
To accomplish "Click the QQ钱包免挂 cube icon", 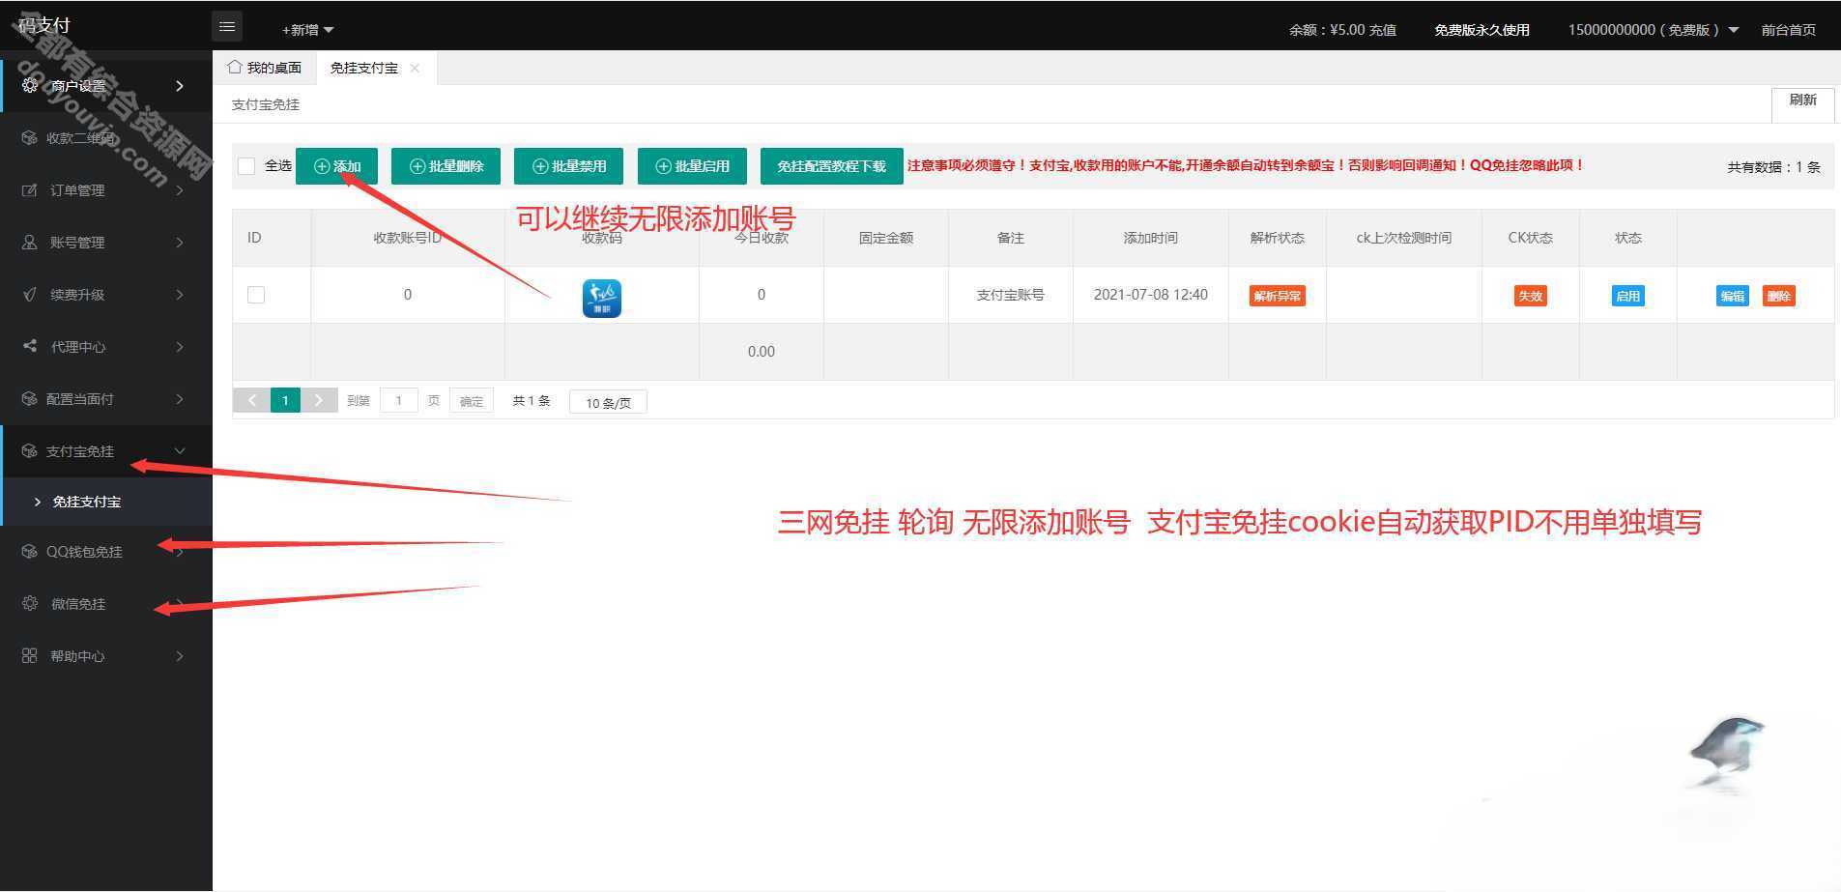I will tap(30, 552).
